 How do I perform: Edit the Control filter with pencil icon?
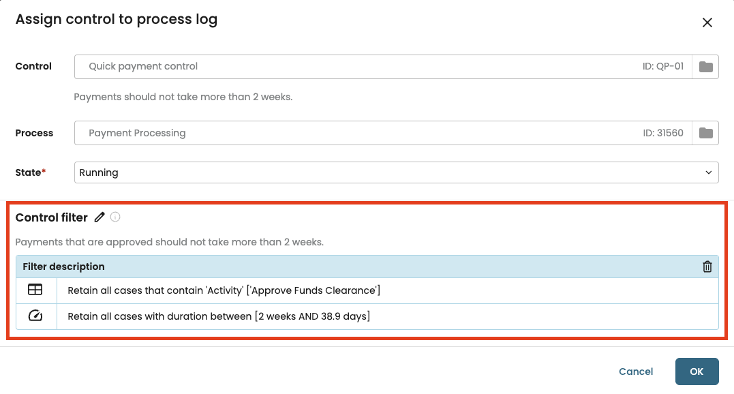pos(100,217)
